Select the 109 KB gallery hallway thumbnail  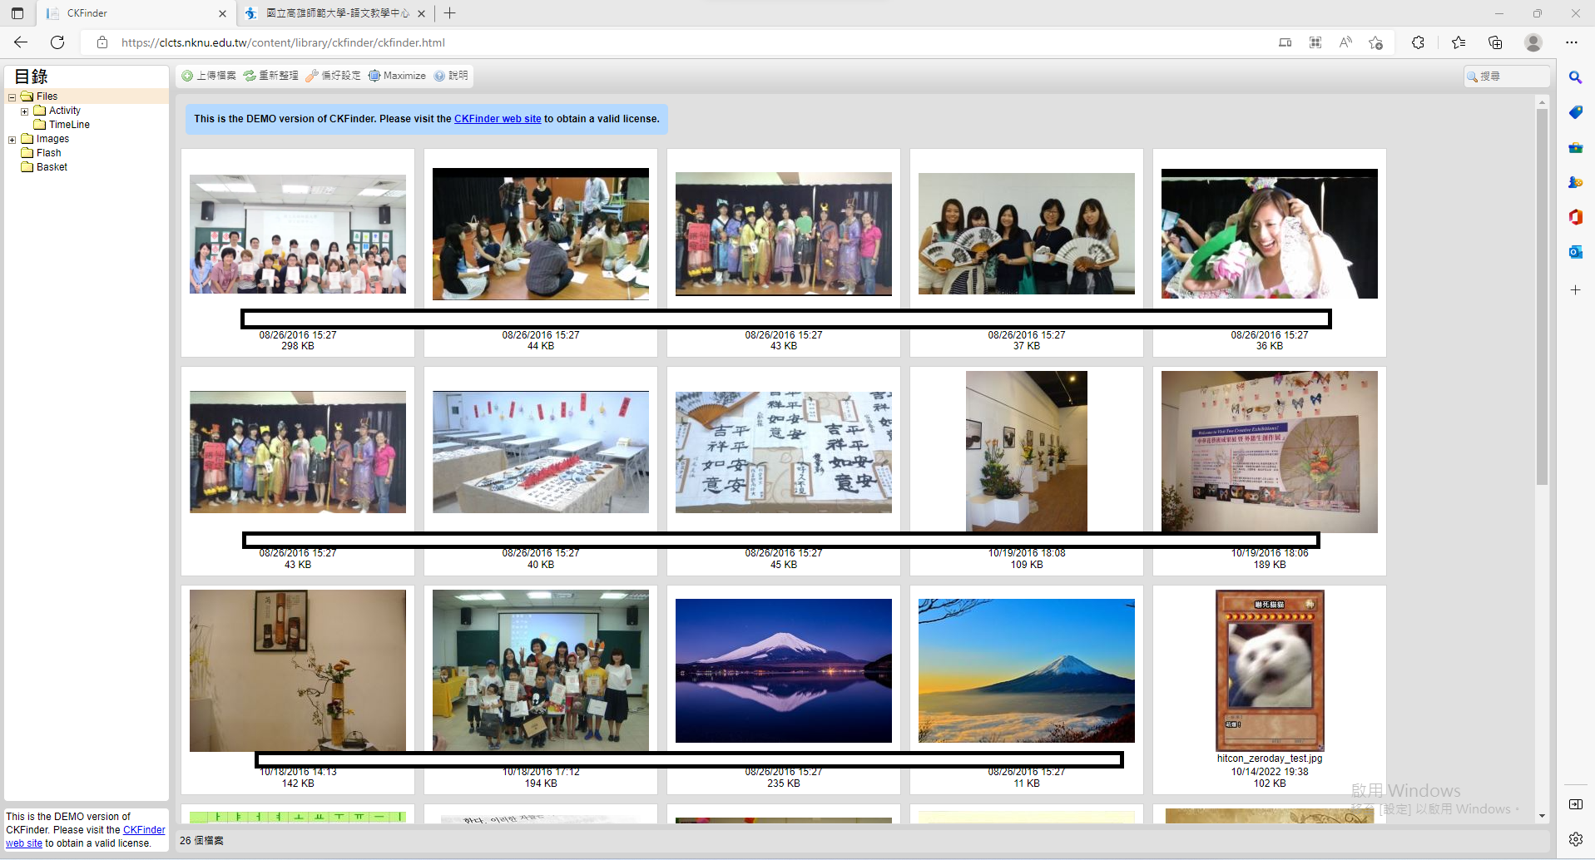pyautogui.click(x=1027, y=451)
